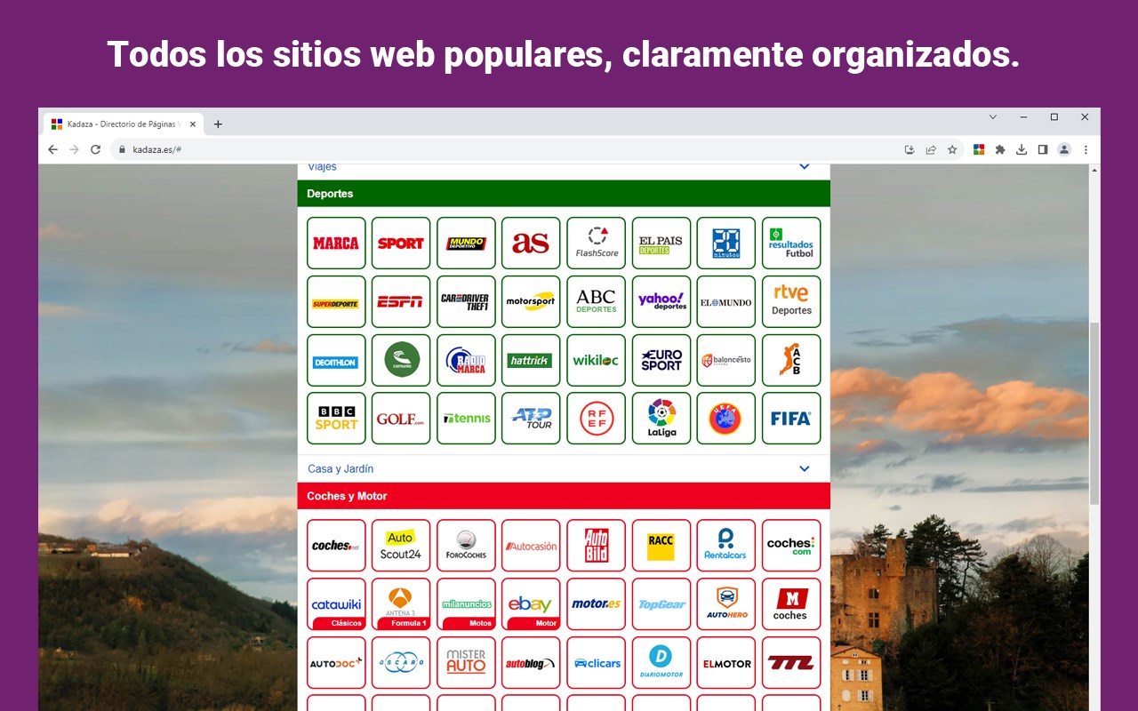Open the AutoScout24 tile

(401, 546)
